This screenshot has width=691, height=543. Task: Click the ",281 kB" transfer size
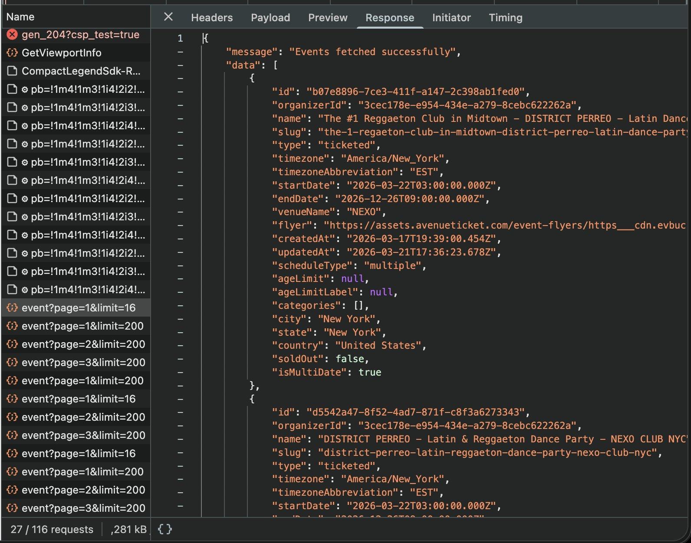coord(128,530)
